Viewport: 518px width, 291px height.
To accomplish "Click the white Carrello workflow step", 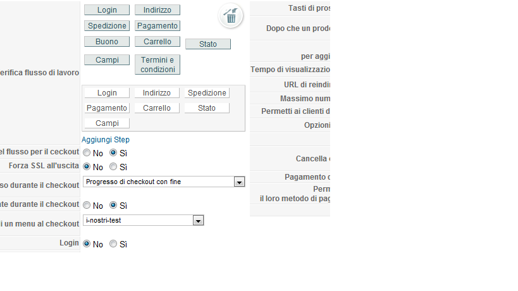I will (157, 108).
